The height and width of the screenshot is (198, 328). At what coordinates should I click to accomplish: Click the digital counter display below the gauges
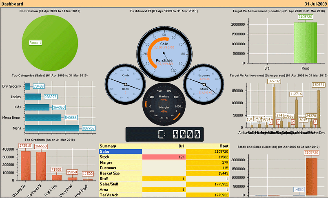(164, 134)
